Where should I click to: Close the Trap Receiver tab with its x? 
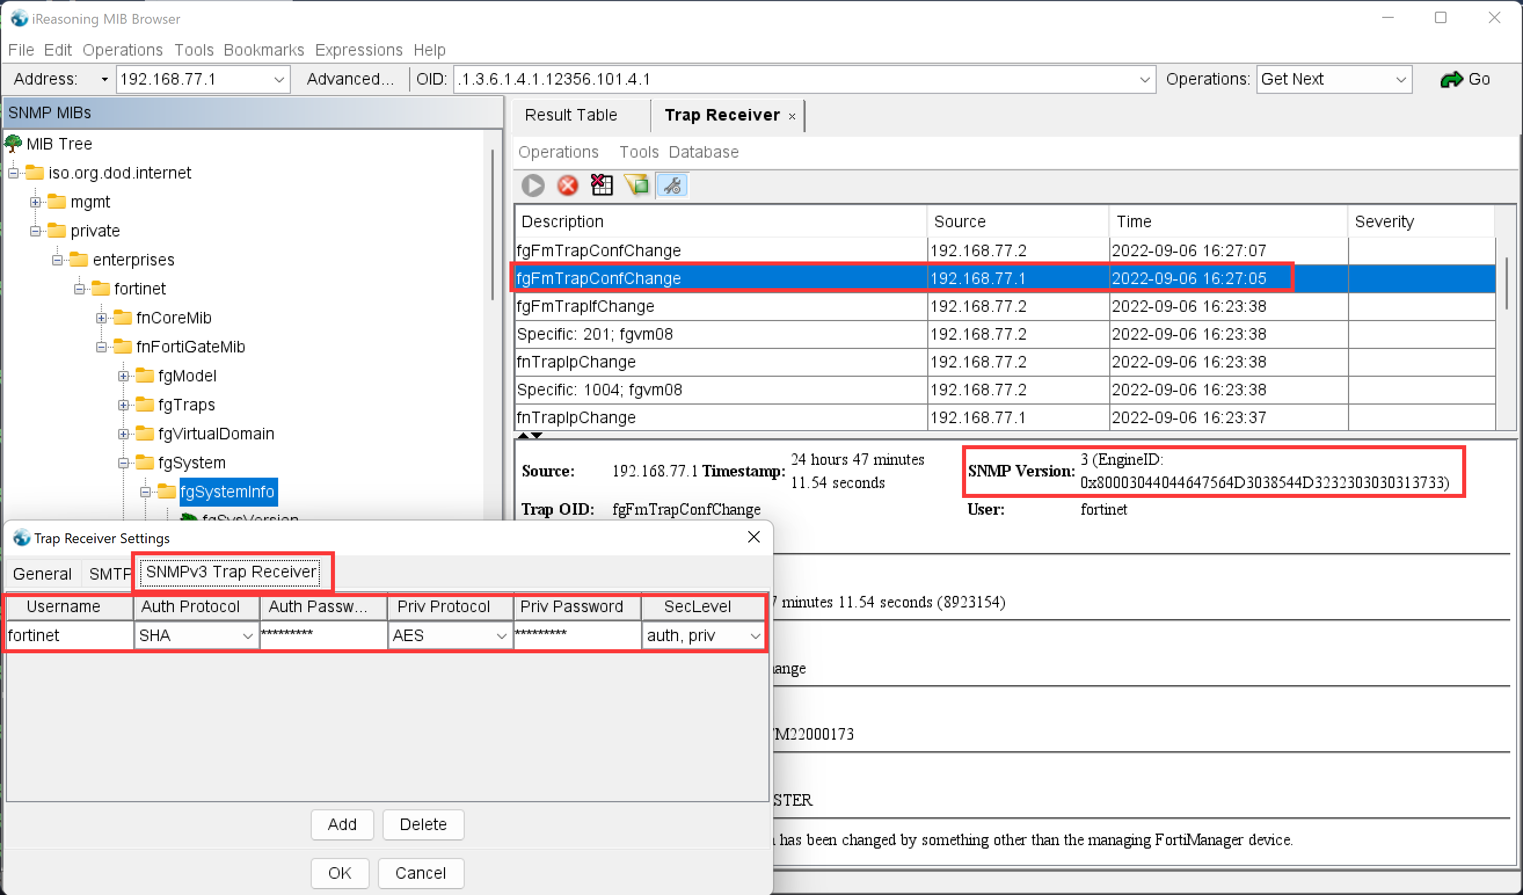[x=792, y=117]
